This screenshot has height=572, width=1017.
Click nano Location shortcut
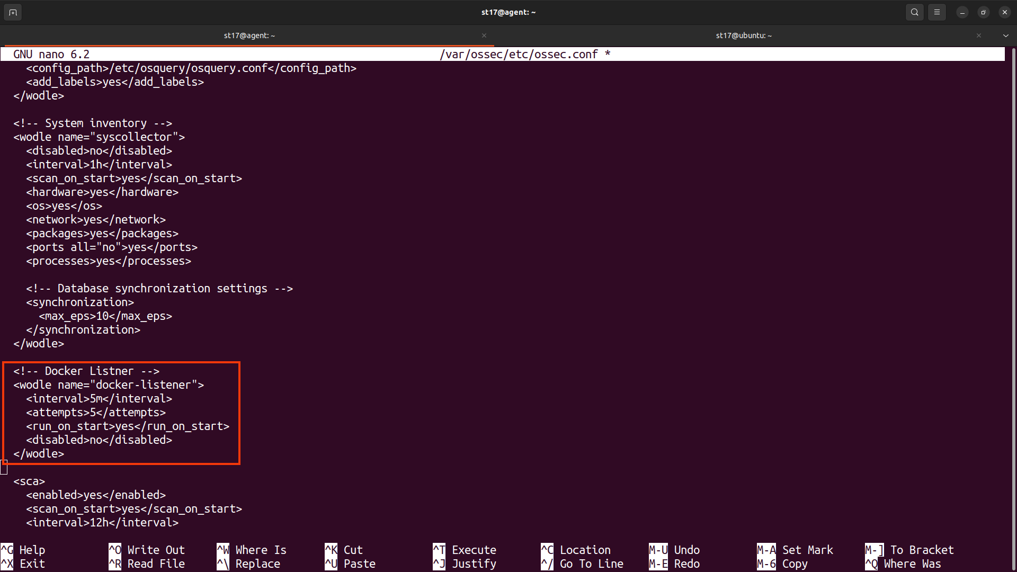point(576,550)
